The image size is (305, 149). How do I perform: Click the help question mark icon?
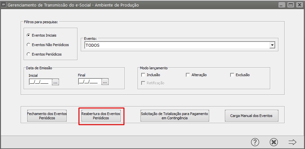click(x=255, y=142)
